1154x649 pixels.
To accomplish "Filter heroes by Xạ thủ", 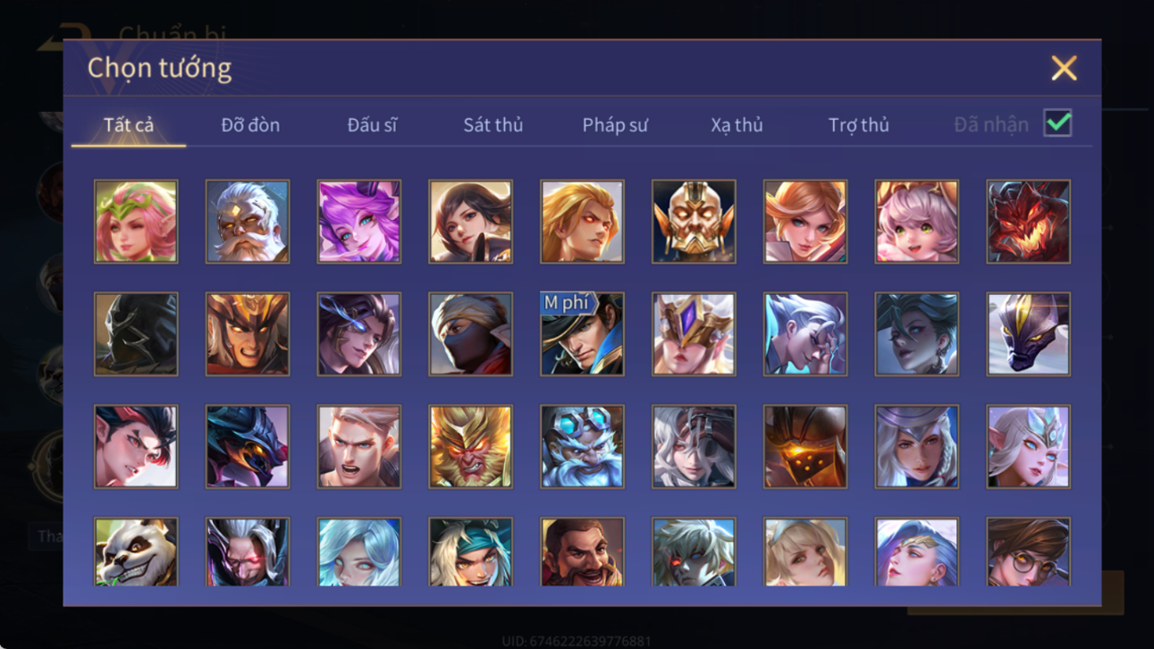I will tap(737, 125).
